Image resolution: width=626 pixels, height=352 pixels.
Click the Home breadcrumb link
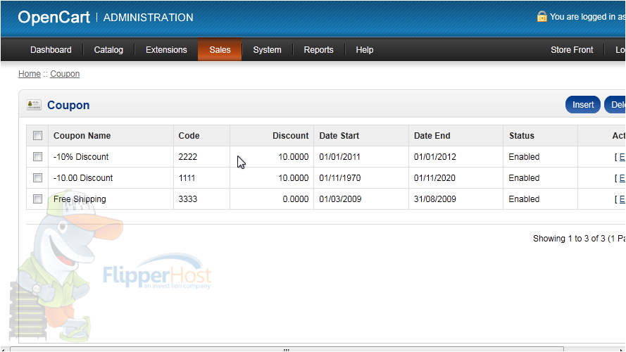pyautogui.click(x=30, y=74)
